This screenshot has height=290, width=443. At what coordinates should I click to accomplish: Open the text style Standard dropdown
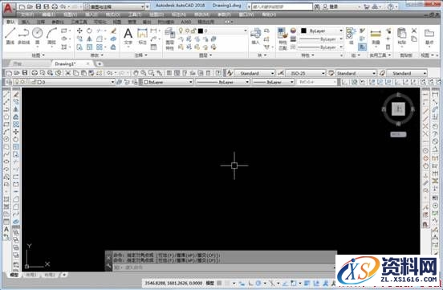(254, 73)
